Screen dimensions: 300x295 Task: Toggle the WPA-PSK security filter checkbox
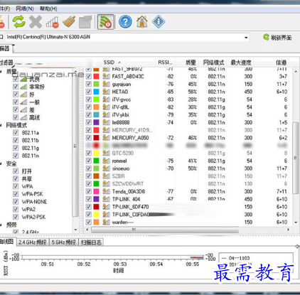click(16, 194)
